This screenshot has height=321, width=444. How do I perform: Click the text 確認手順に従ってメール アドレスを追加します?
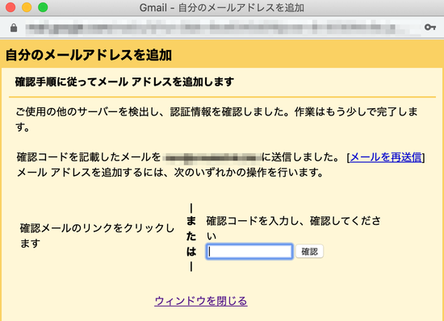click(124, 81)
